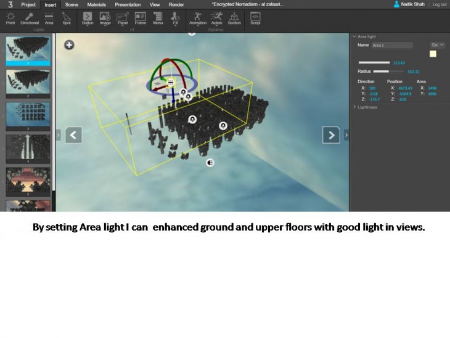450x338 pixels.
Task: Switch to the Render menu
Action: [x=176, y=4]
